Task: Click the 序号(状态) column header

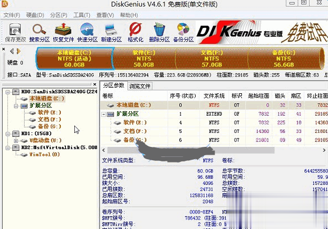Action: [183, 96]
